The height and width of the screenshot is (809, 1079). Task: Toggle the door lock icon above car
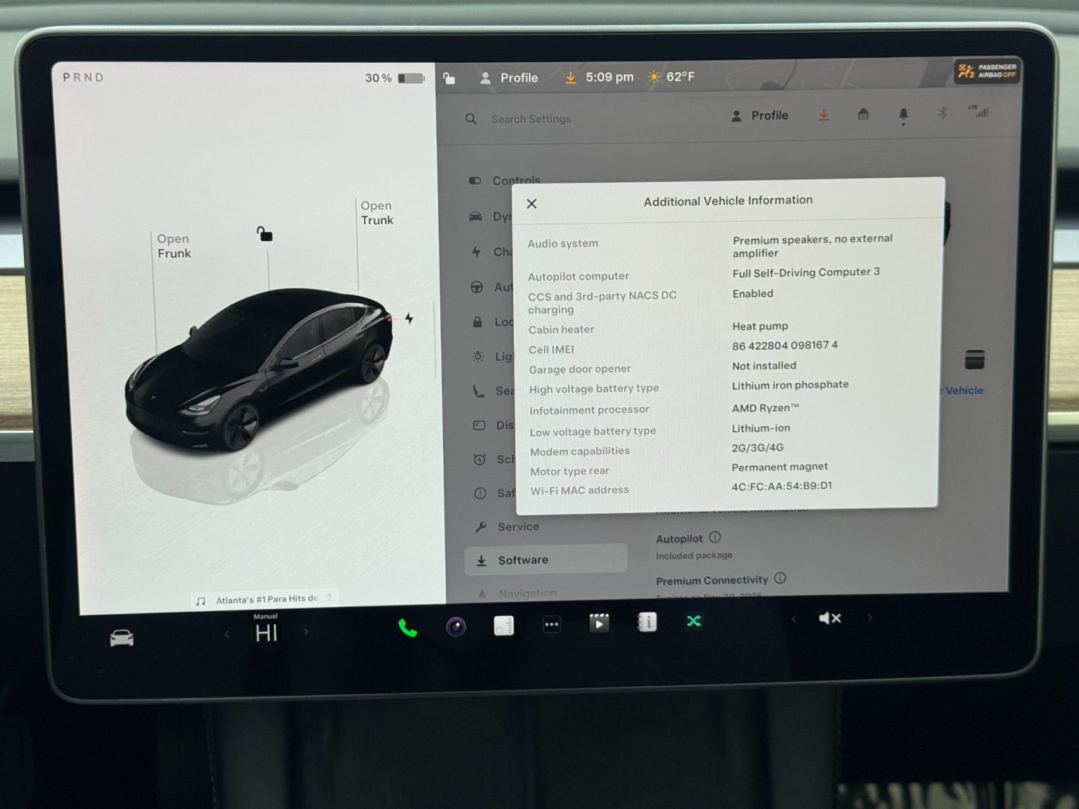click(264, 234)
